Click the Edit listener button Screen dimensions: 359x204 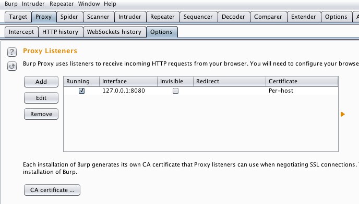click(41, 98)
